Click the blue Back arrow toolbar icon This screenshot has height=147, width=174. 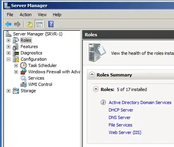(8, 24)
